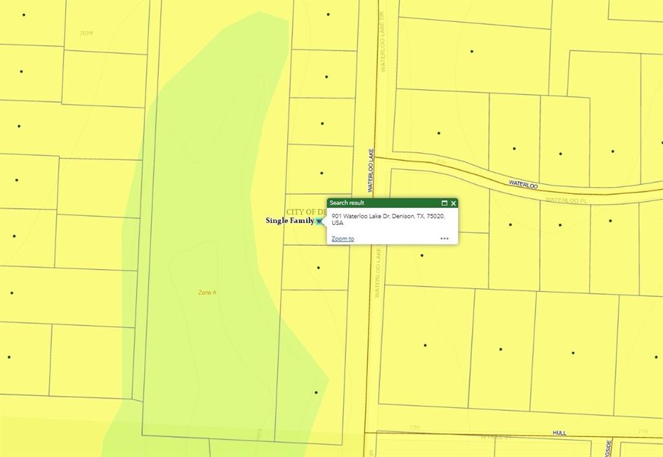Select parcel dot directly below the location marker
Screen dimensions: 663x457
(x=318, y=267)
